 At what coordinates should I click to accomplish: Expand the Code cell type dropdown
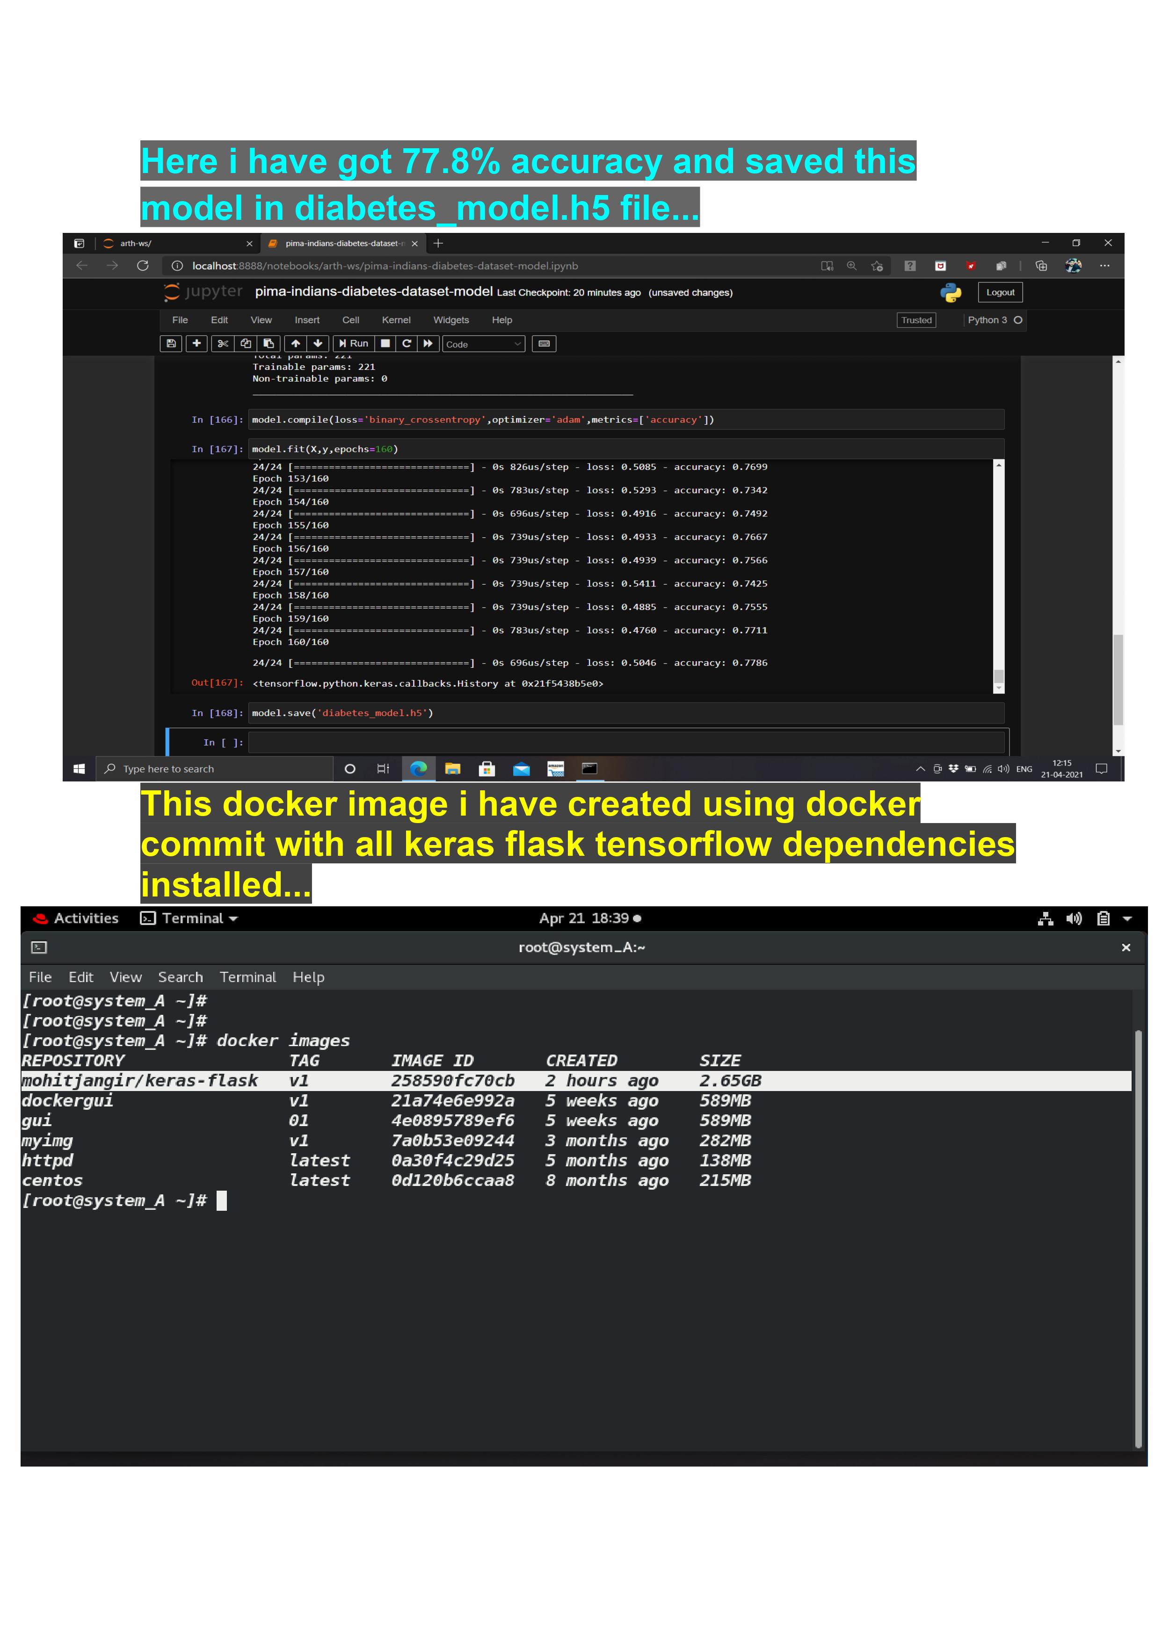point(483,344)
